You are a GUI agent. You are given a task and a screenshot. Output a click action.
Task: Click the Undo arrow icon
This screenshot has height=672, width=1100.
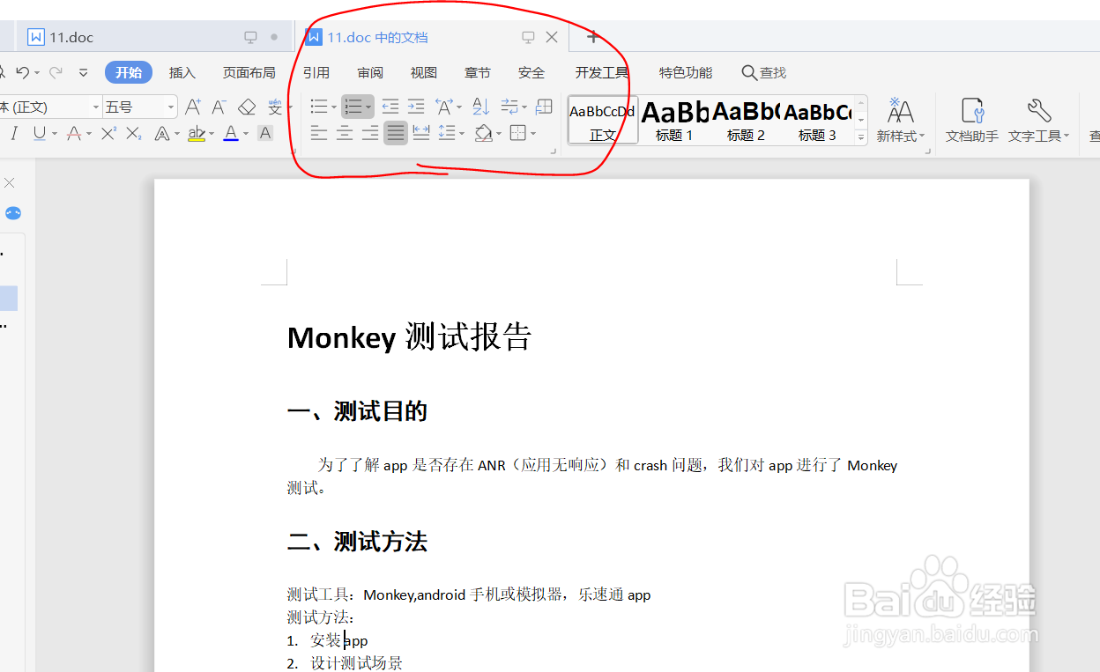click(23, 72)
